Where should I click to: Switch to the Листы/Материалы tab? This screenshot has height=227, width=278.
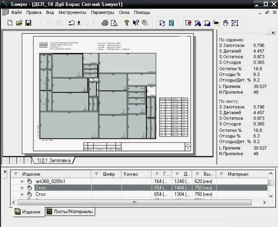coord(69,211)
